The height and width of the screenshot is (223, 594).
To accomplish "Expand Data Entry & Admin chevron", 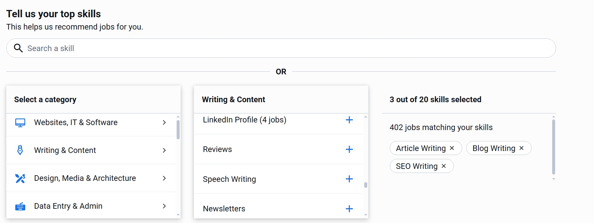I will click(164, 206).
